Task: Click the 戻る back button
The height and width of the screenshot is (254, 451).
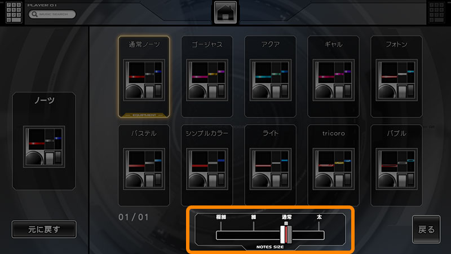Action: [426, 229]
